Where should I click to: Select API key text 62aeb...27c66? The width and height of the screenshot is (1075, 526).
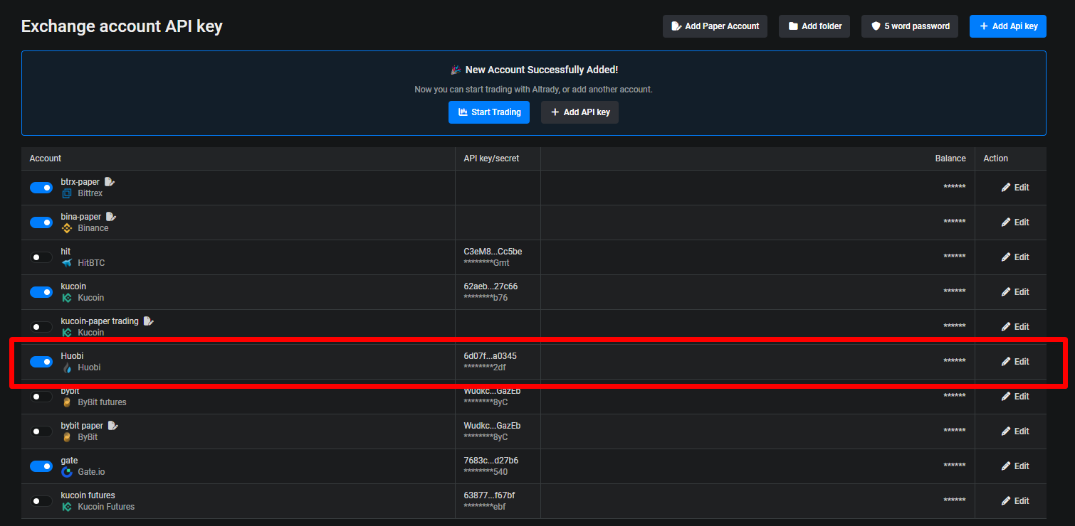click(x=491, y=286)
